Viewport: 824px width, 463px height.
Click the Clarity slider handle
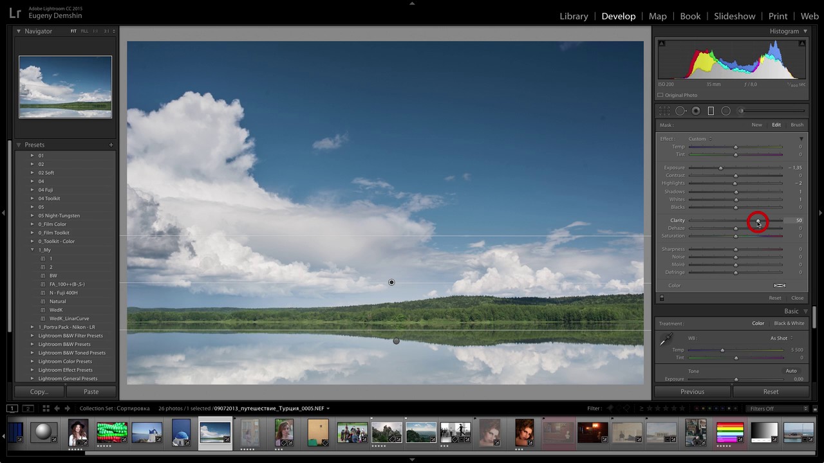pyautogui.click(x=758, y=221)
